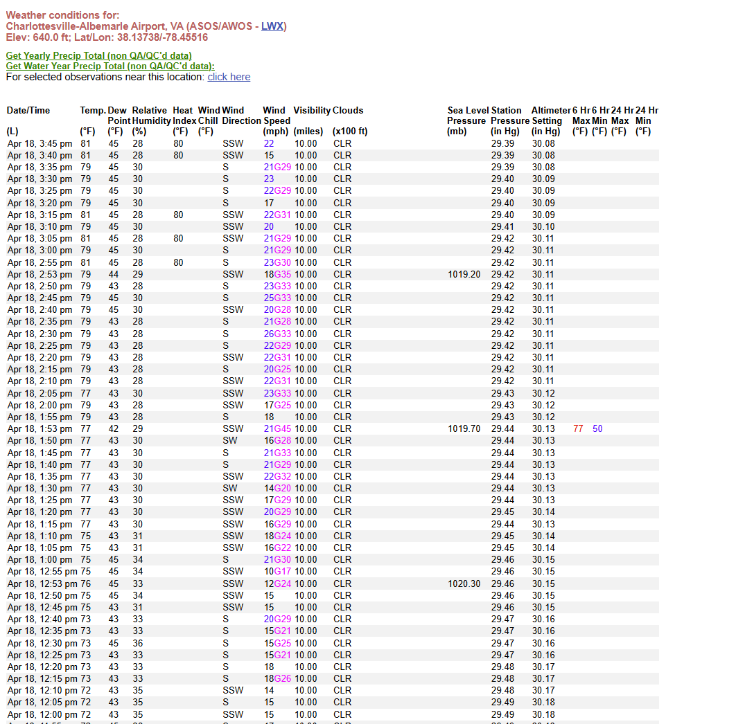Select wind speed '18G35' in 2:53 pm row
Image resolution: width=745 pixels, height=724 pixels.
point(277,275)
